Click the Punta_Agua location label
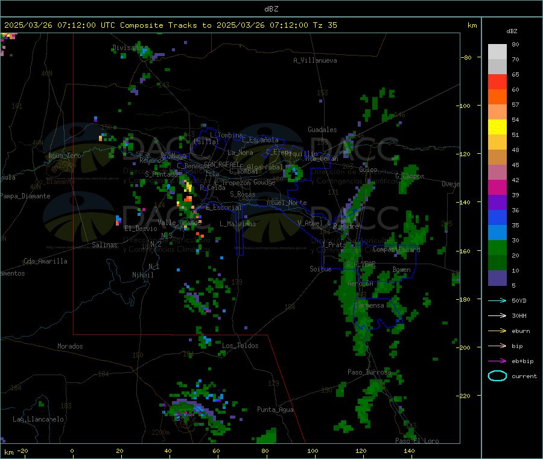Image resolution: width=543 pixels, height=459 pixels. [275, 410]
